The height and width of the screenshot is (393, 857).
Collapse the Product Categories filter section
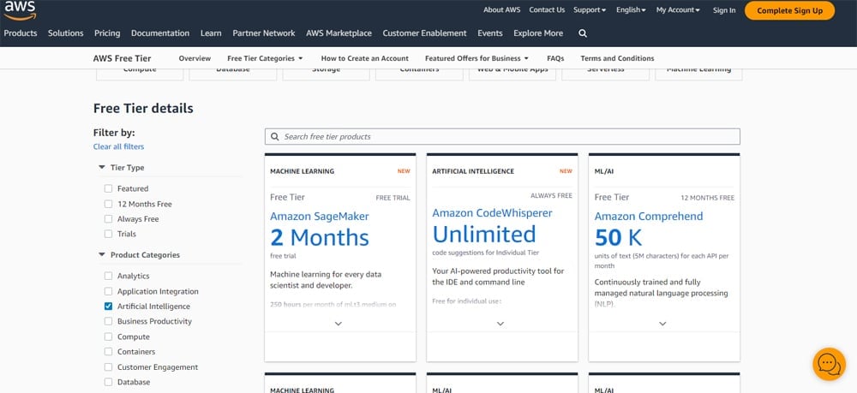point(102,254)
